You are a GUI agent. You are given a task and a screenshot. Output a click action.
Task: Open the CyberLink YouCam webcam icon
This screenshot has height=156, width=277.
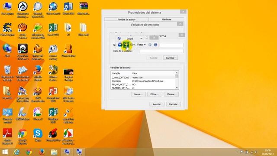[23, 52]
